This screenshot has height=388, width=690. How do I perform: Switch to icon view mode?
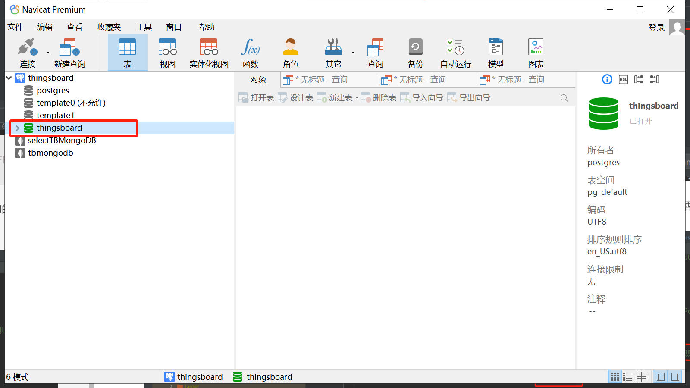[x=615, y=377]
